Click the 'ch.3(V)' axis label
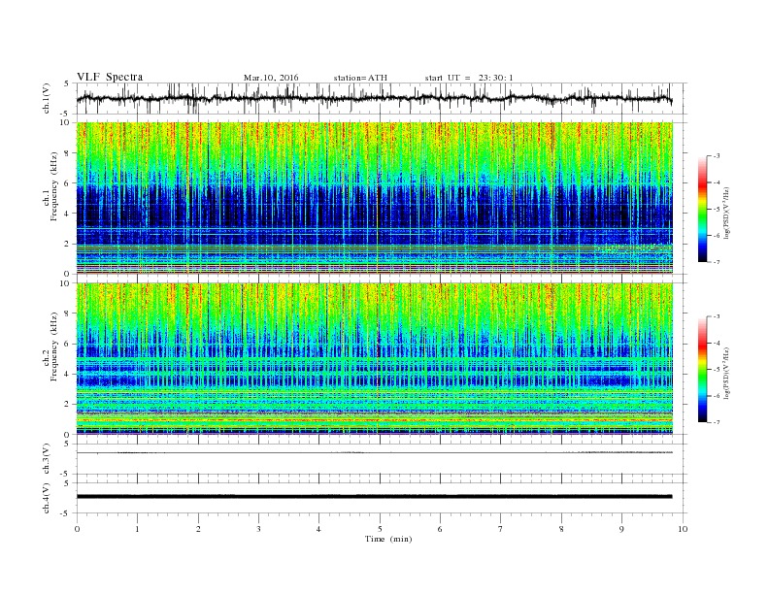769x594 pixels. coord(47,459)
